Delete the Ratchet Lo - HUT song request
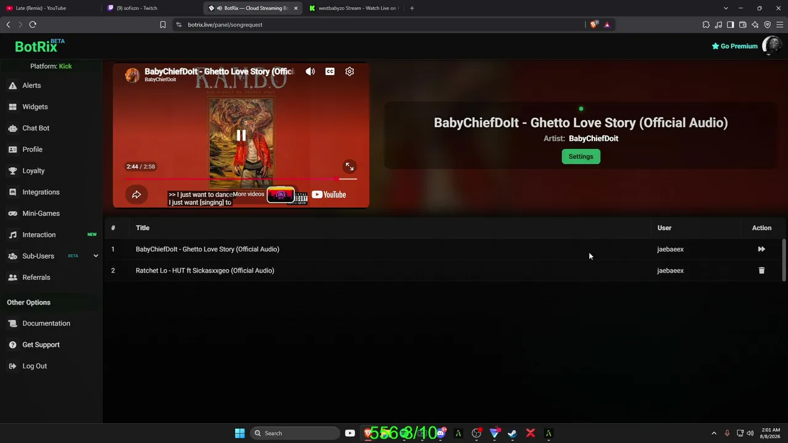Screen dimensions: 788x443 tap(762, 271)
